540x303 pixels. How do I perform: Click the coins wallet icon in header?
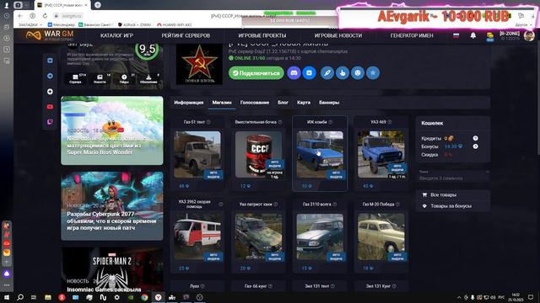[489, 36]
